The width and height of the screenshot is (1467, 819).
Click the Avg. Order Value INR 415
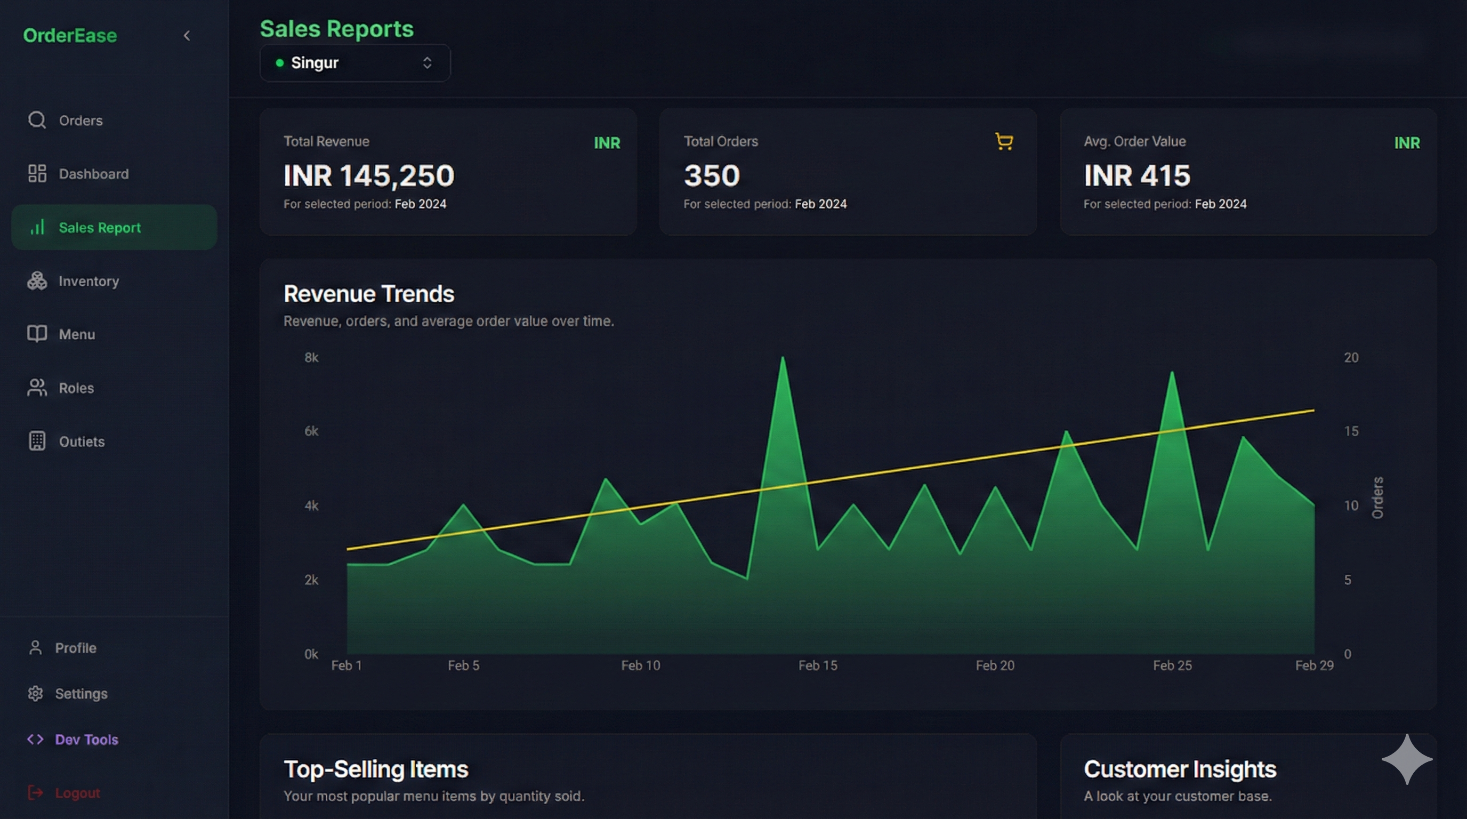pyautogui.click(x=1137, y=175)
